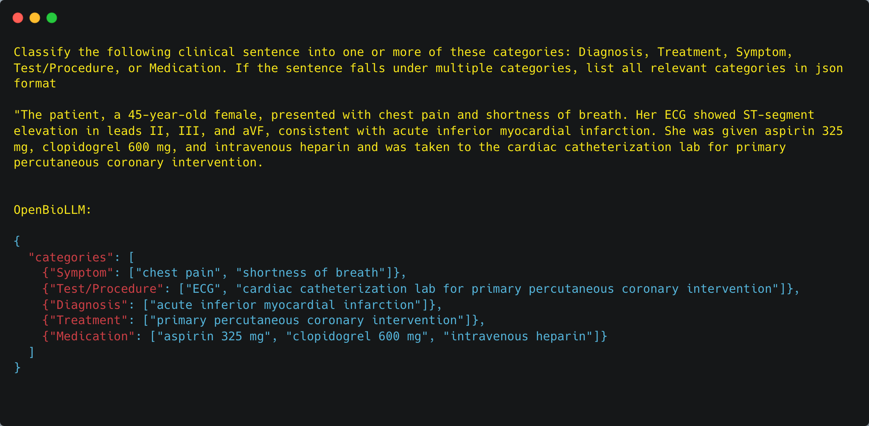Click the yellow minimize window button
The height and width of the screenshot is (426, 869).
[x=35, y=18]
